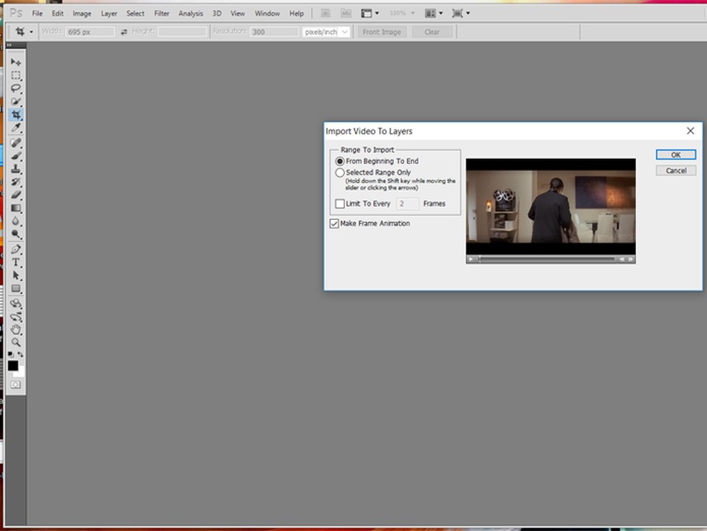This screenshot has width=707, height=531.
Task: Launch Bridge from the application bar
Action: click(x=325, y=14)
